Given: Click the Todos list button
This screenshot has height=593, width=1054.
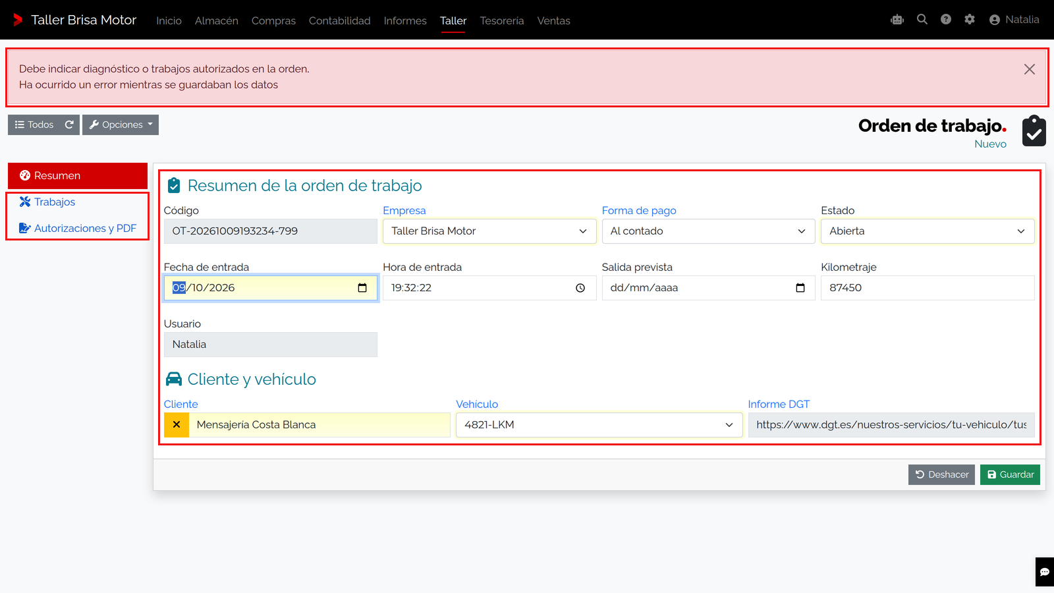Looking at the screenshot, I should (34, 125).
